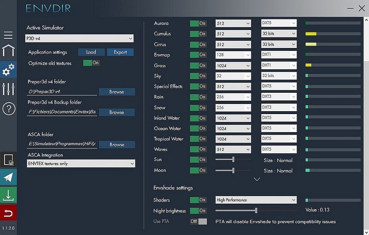The width and height of the screenshot is (369, 235).
Task: Go to the home page icon
Action: click(8, 50)
